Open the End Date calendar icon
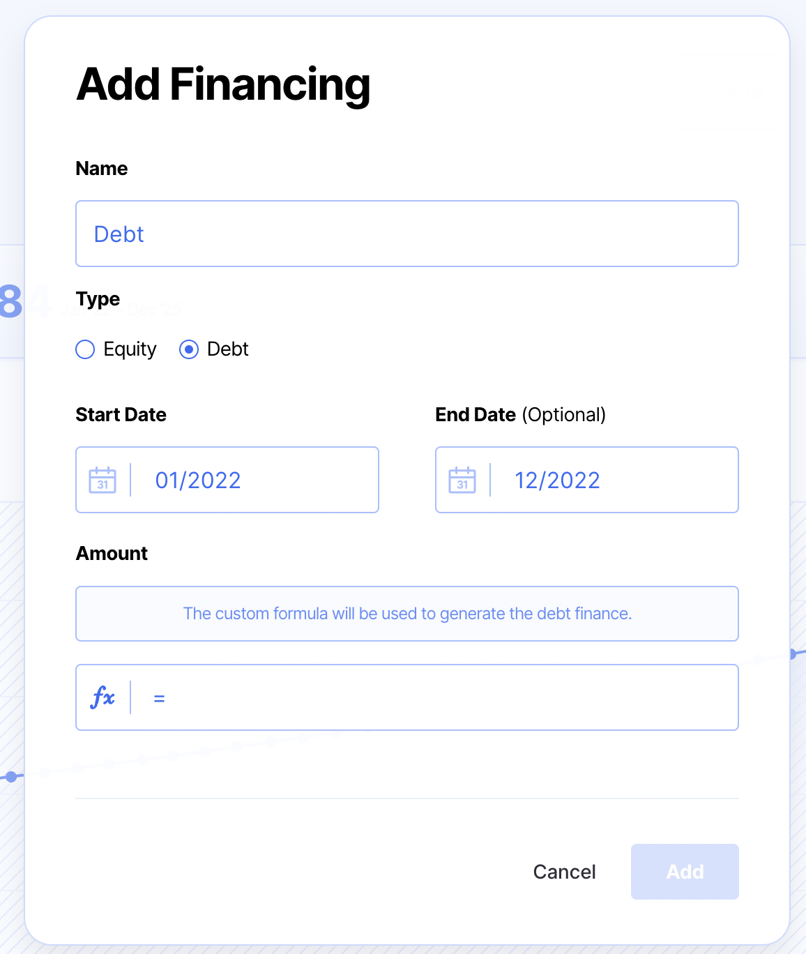806x954 pixels. (x=462, y=480)
